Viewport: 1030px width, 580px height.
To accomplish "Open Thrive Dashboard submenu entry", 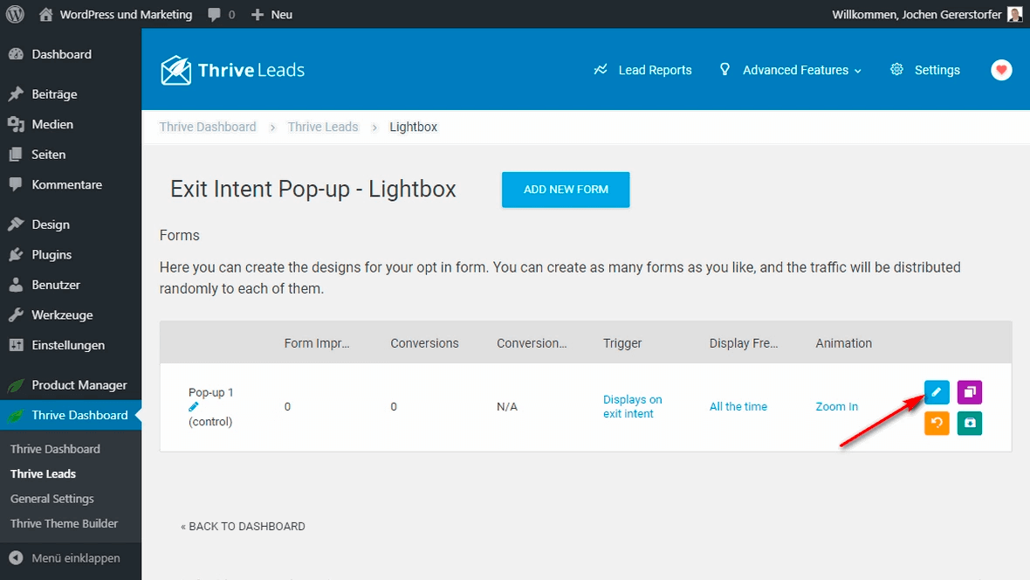I will coord(55,449).
